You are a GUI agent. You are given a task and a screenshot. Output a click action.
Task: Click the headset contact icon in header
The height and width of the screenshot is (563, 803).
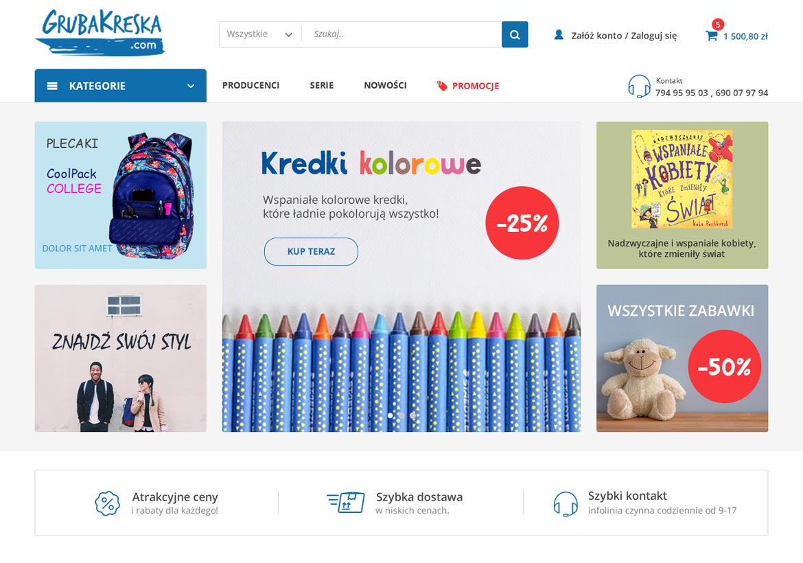(638, 86)
